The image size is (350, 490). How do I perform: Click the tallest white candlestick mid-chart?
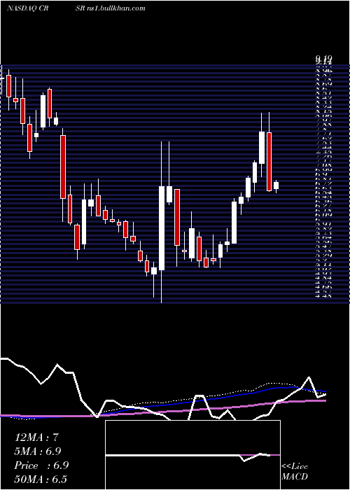(x=162, y=228)
